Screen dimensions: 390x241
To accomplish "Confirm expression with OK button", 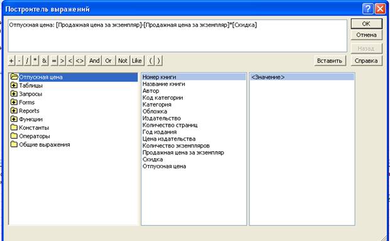I will click(366, 24).
